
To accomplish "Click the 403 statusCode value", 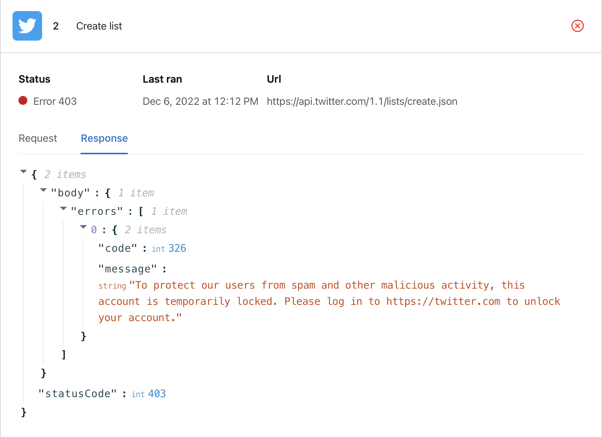I will [157, 394].
